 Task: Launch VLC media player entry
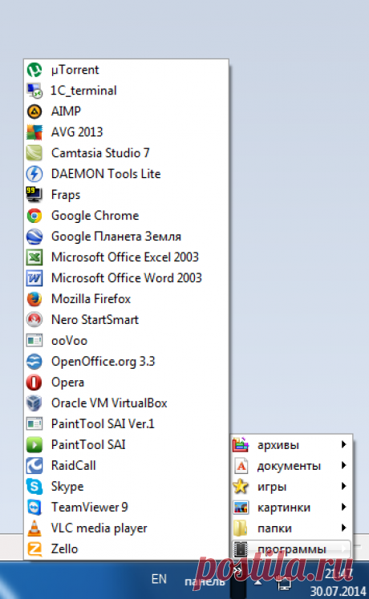click(x=126, y=528)
